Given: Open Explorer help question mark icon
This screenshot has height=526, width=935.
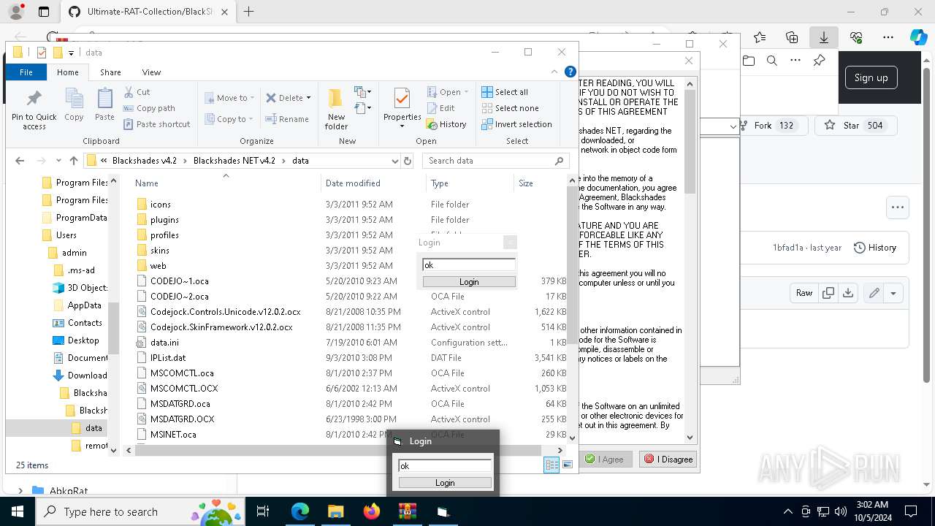Looking at the screenshot, I should coord(570,72).
